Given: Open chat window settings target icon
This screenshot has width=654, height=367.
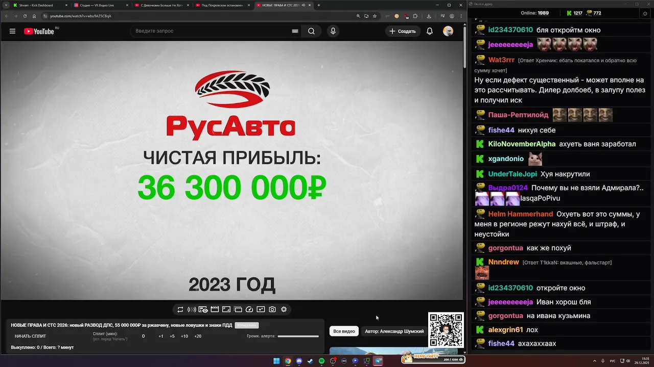Looking at the screenshot, I should (x=645, y=13).
